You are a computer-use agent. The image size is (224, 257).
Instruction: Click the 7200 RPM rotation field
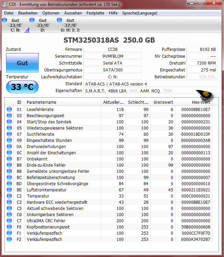pos(202,63)
